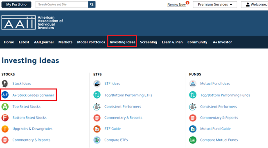
Task: Click the green A Top Rated Stocks icon
Action: click(x=5, y=106)
